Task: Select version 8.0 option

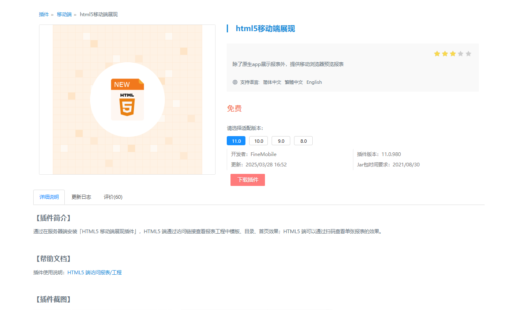Action: [303, 141]
